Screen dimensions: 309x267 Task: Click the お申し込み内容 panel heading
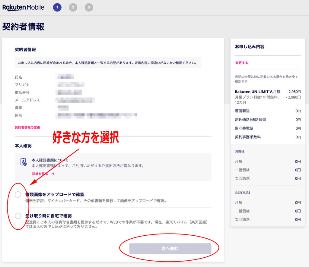(250, 47)
